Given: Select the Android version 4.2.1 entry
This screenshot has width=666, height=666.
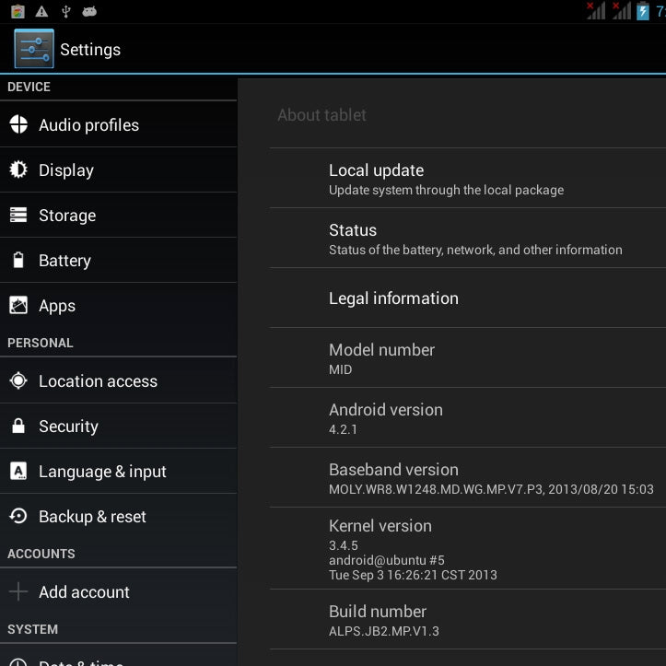Looking at the screenshot, I should (x=468, y=417).
